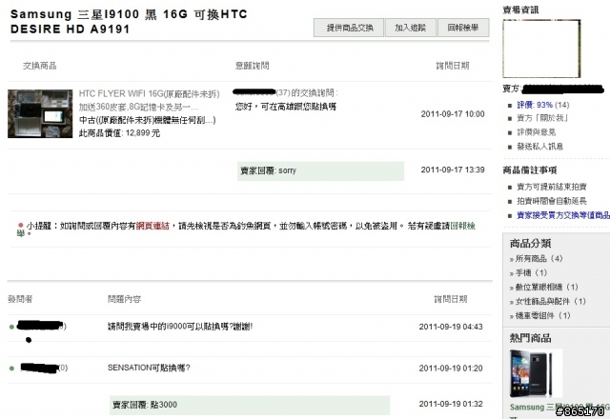Viewport: 610px width, 419px height.
Task: Click the message 您好，可在高雄跟您貼換嗎
Action: 286,107
